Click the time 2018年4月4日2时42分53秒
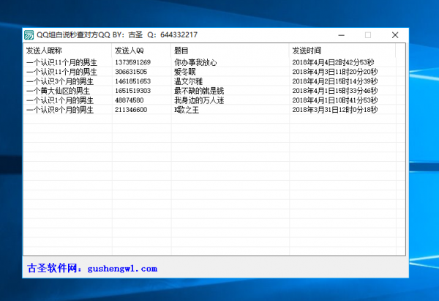 (333, 62)
